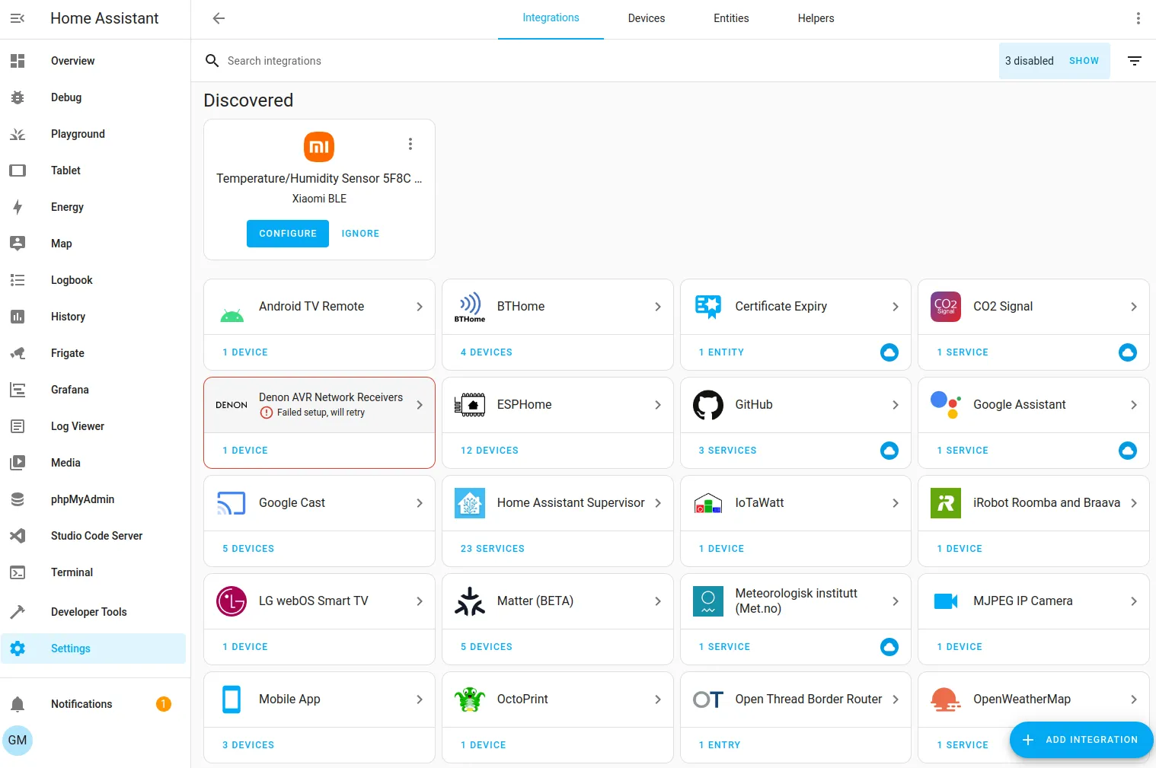Open Frigate from the sidebar
Image resolution: width=1156 pixels, height=768 pixels.
pyautogui.click(x=67, y=353)
